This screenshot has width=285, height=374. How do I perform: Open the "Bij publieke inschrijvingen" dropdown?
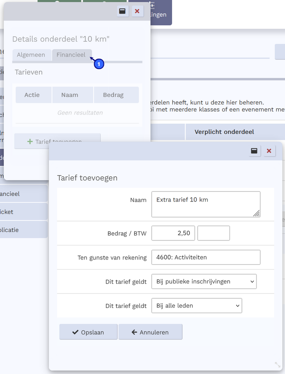click(204, 282)
